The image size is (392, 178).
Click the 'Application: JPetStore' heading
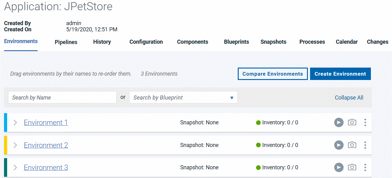coord(58,7)
